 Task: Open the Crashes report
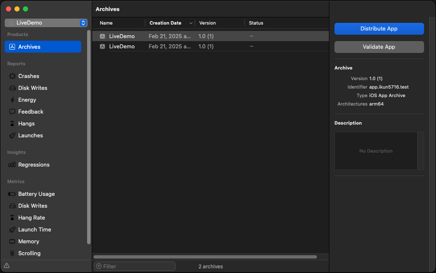click(x=28, y=76)
